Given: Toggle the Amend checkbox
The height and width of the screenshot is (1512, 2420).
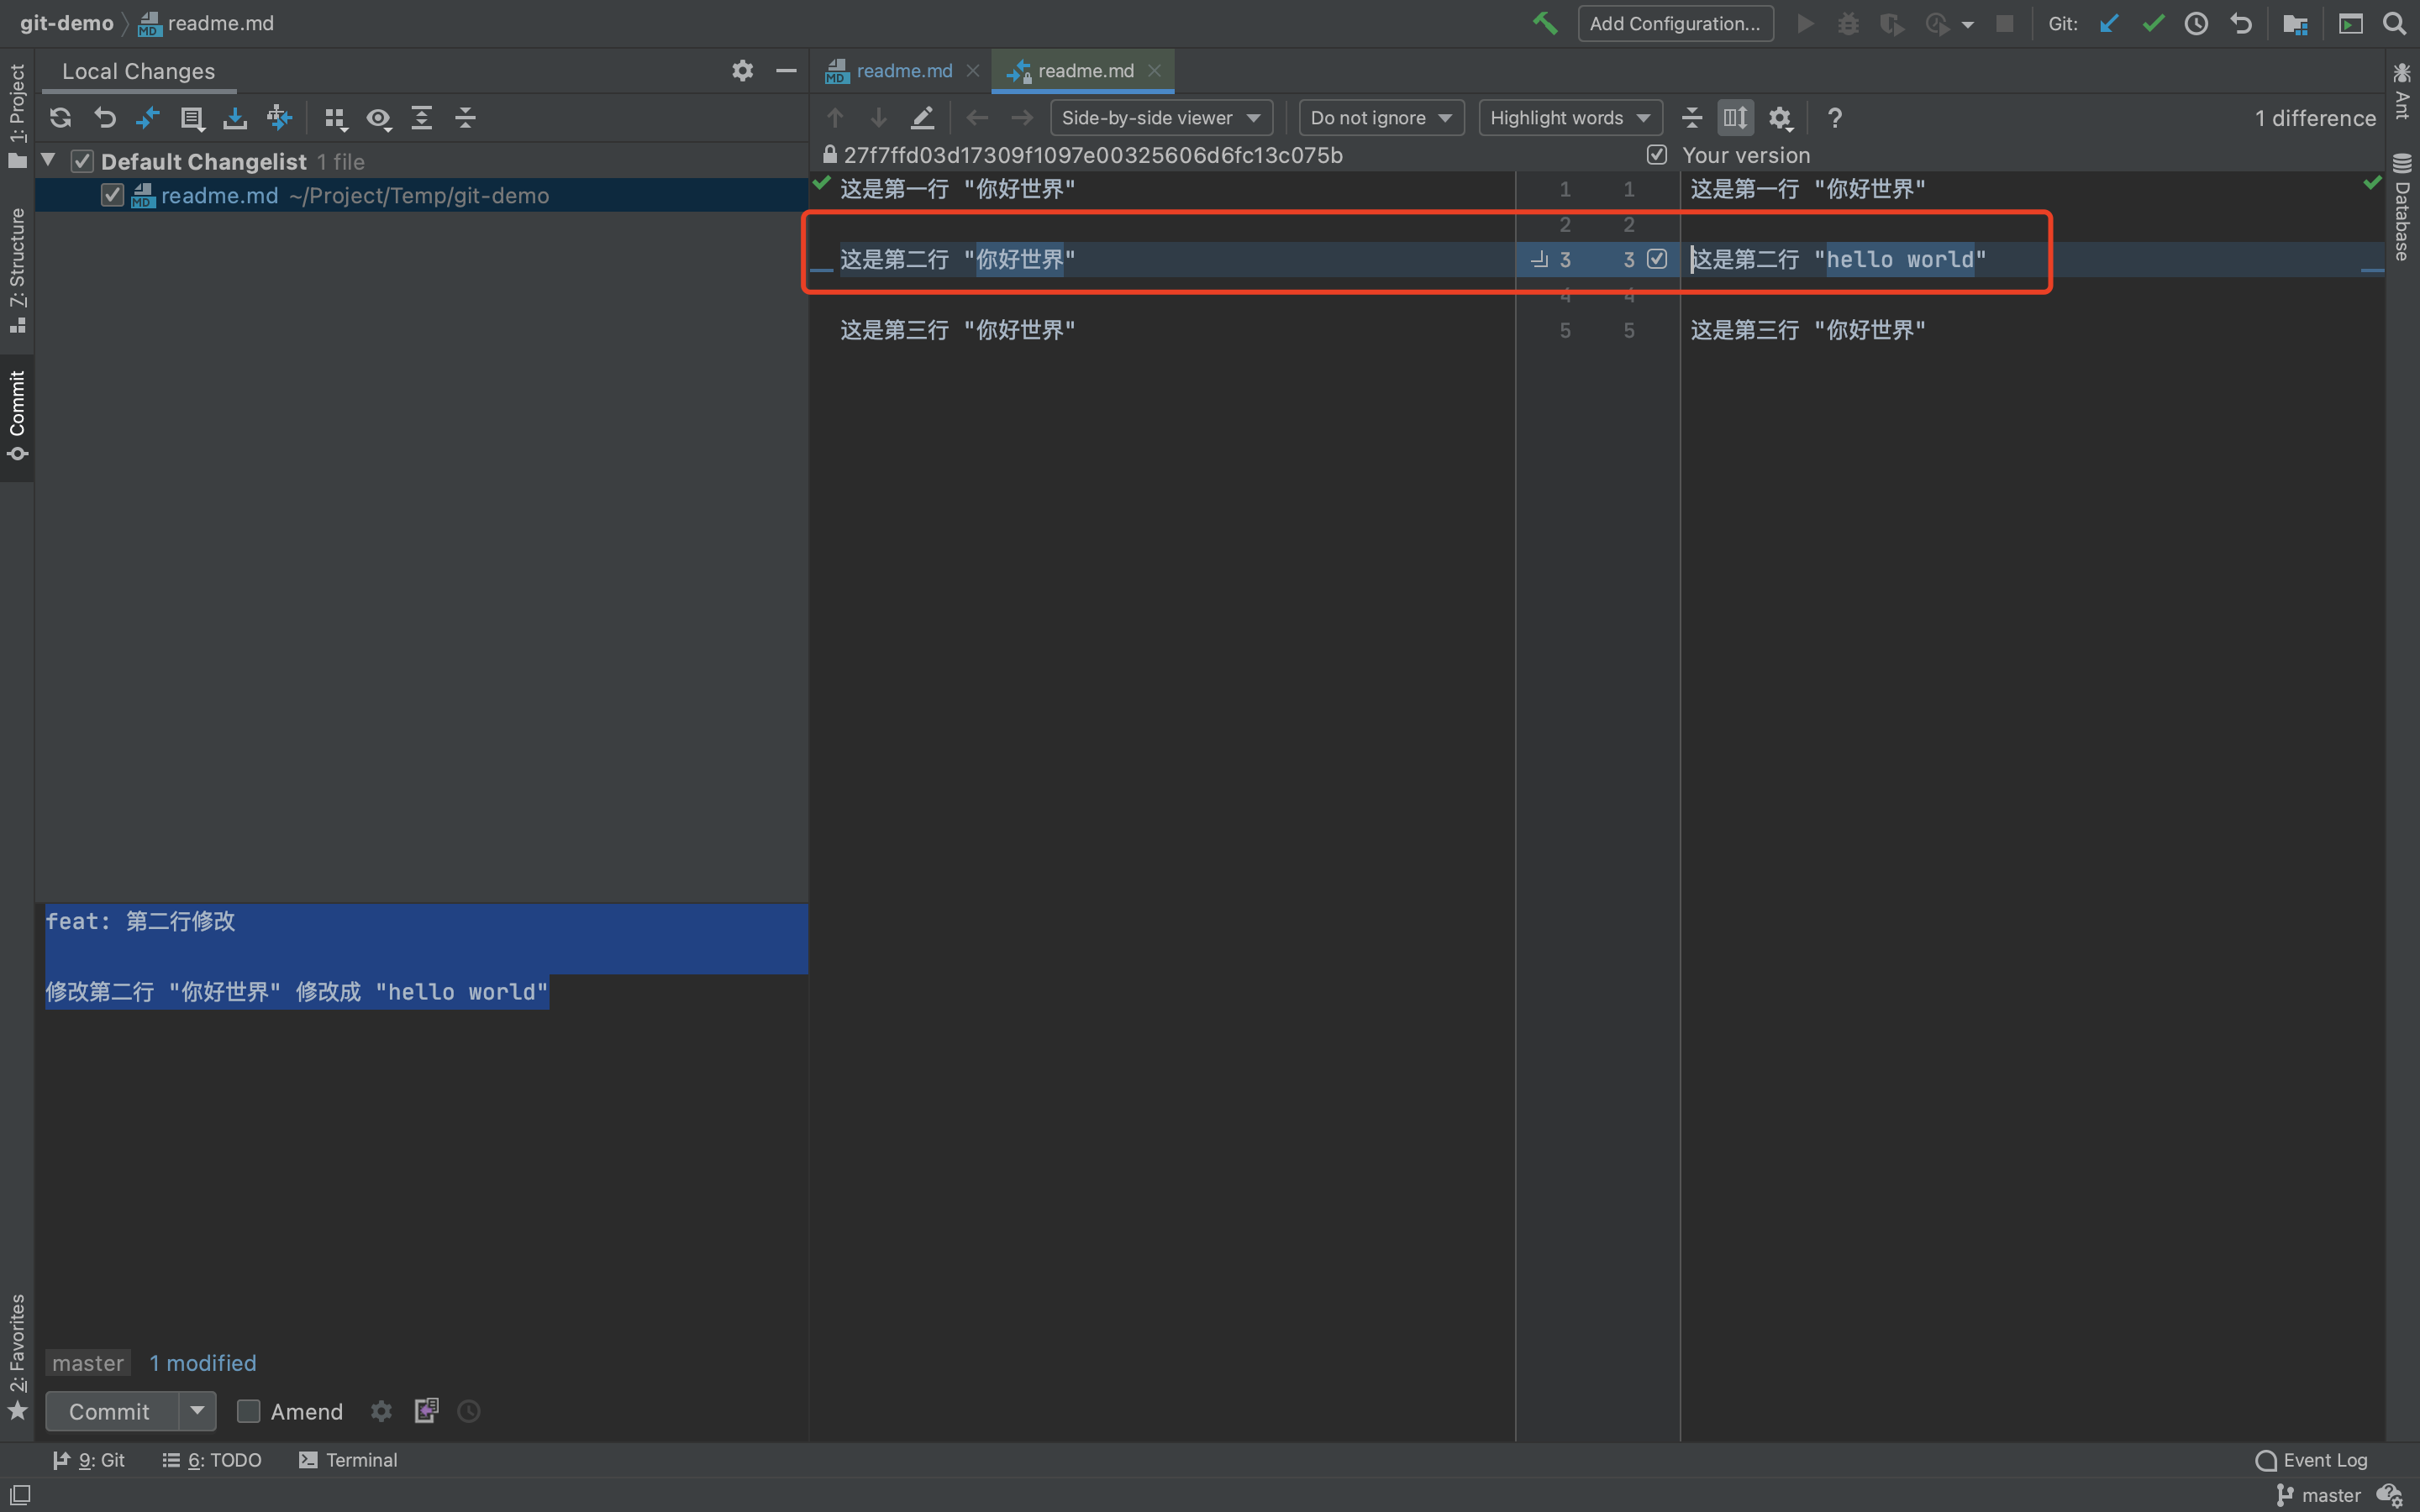Looking at the screenshot, I should point(248,1411).
